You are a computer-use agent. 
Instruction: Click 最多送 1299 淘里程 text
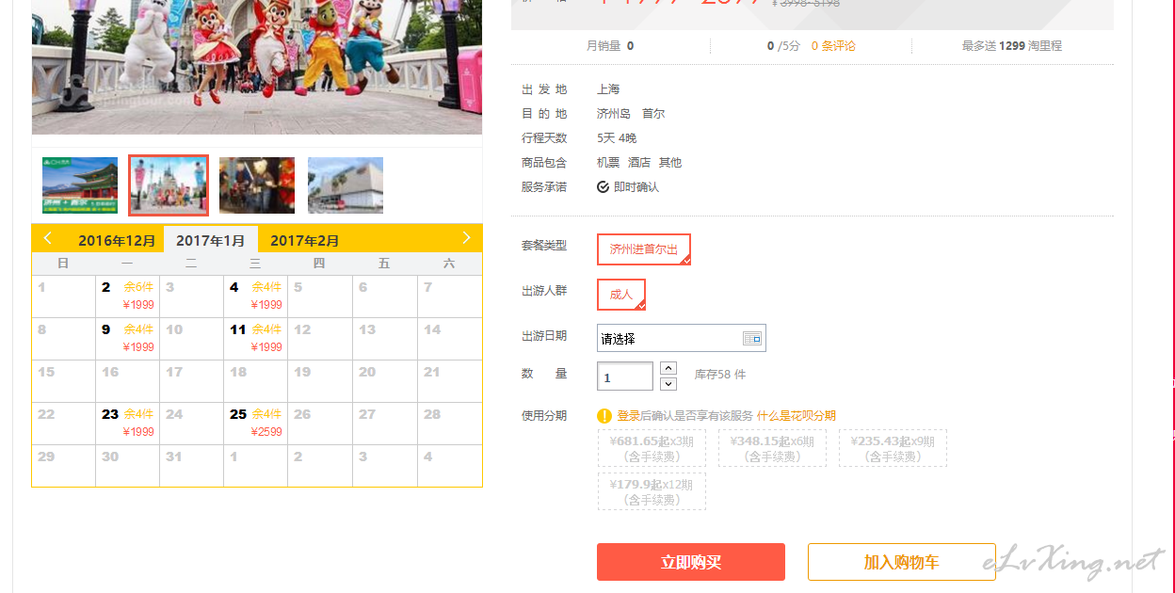click(1011, 45)
